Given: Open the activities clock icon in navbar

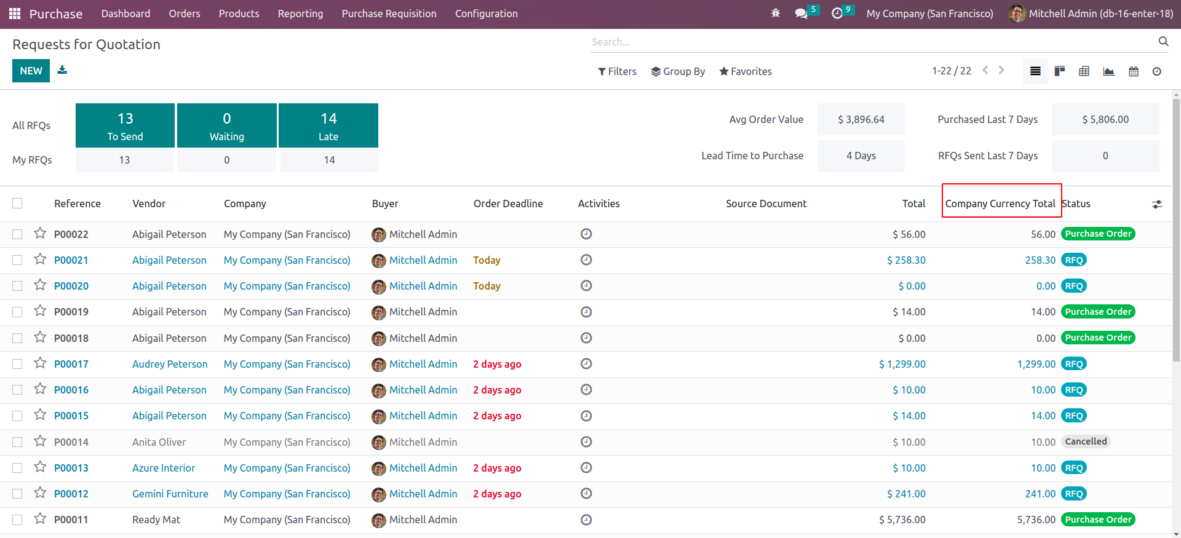Looking at the screenshot, I should (837, 14).
